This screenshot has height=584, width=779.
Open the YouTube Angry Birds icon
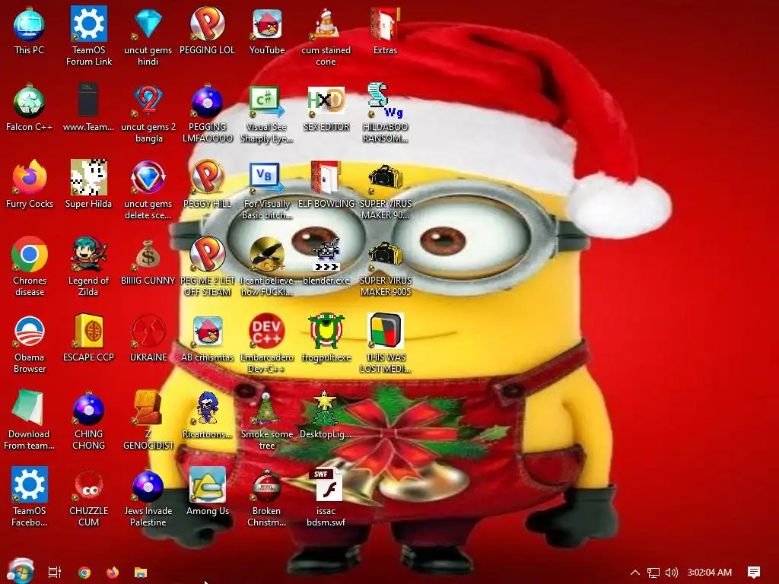click(x=267, y=24)
